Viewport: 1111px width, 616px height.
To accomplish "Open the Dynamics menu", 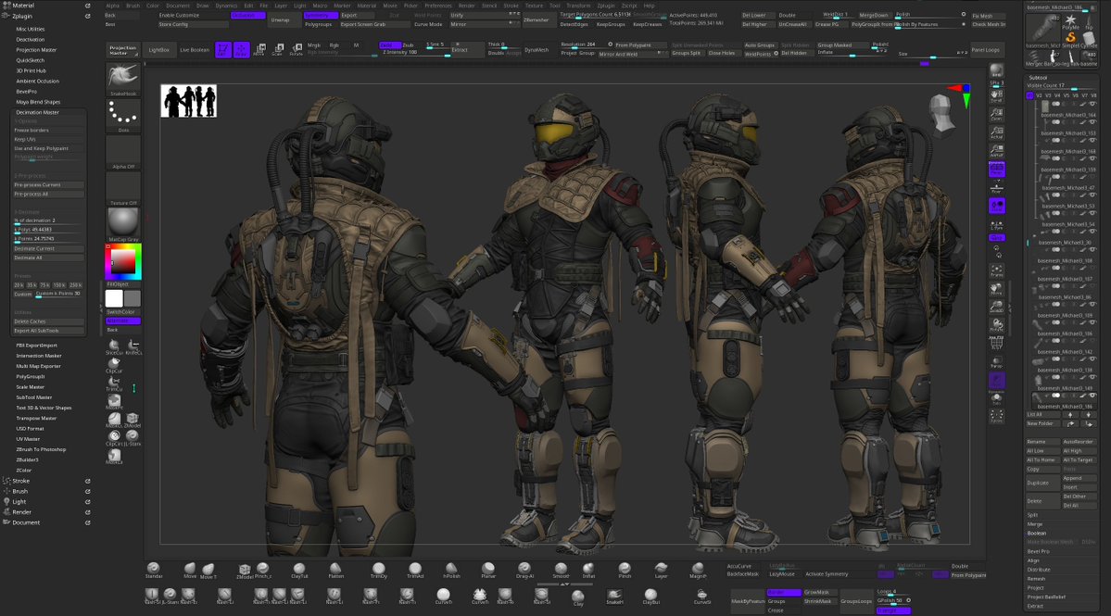I will point(227,5).
